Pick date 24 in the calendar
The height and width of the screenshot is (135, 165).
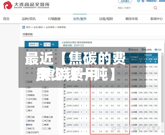pos(27,73)
